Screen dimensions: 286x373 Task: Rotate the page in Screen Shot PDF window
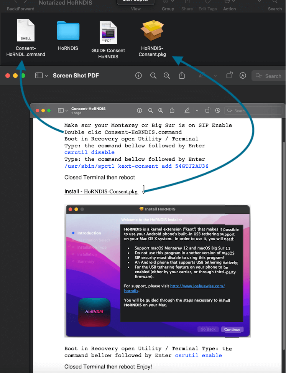tap(229, 75)
